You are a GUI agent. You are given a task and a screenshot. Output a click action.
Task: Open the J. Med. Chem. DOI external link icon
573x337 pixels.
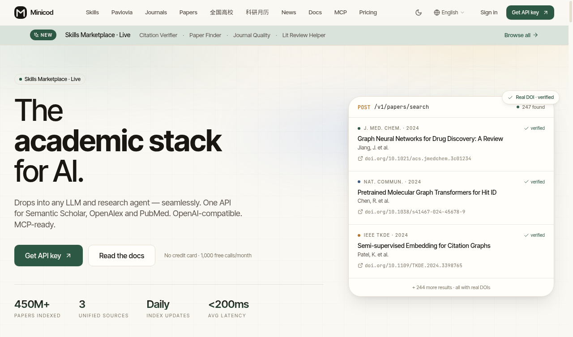click(360, 158)
